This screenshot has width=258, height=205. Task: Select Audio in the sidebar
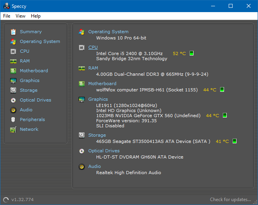point(26,110)
